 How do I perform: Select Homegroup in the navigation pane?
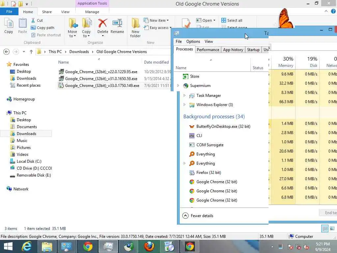click(21, 99)
